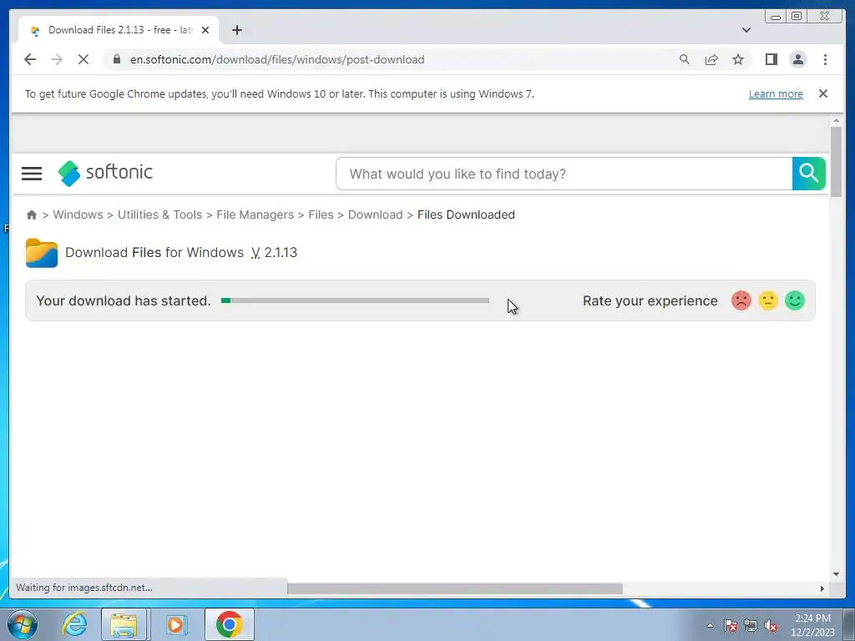
Task: Open the Action Center flag icon
Action: [731, 625]
